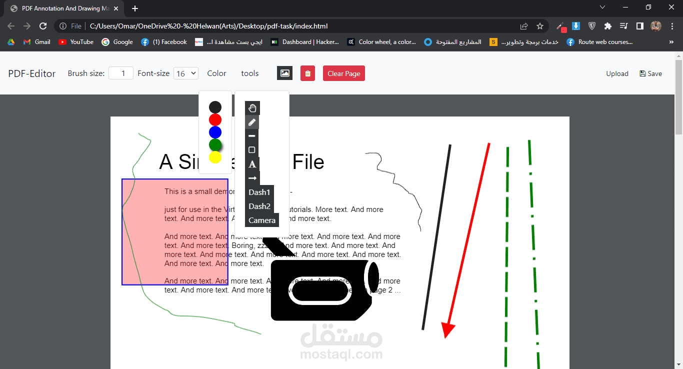Choose the Camera option
Screen dimensions: 683x369
point(261,220)
